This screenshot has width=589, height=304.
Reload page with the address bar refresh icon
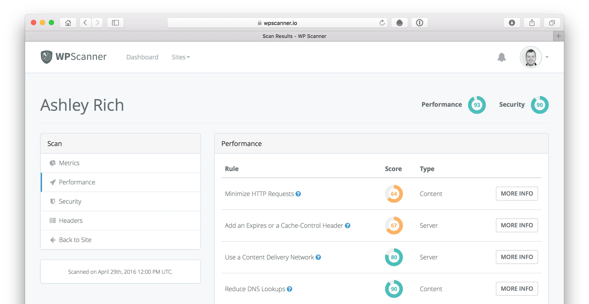coord(382,23)
